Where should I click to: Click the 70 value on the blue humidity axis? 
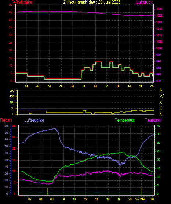[x=6, y=147]
